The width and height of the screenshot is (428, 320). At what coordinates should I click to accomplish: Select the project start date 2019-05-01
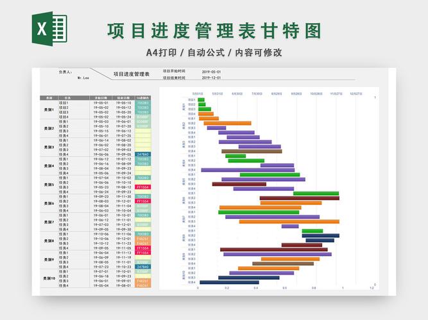point(211,72)
